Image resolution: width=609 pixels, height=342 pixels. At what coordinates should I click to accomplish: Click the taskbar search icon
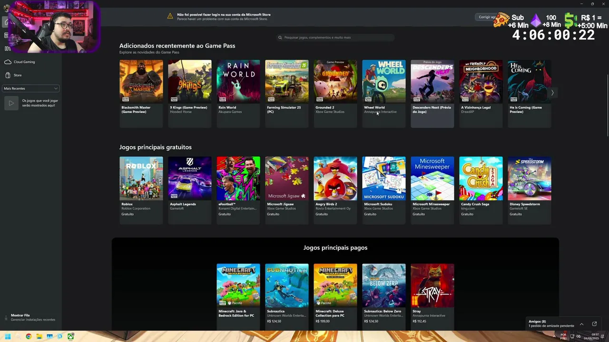(x=18, y=337)
